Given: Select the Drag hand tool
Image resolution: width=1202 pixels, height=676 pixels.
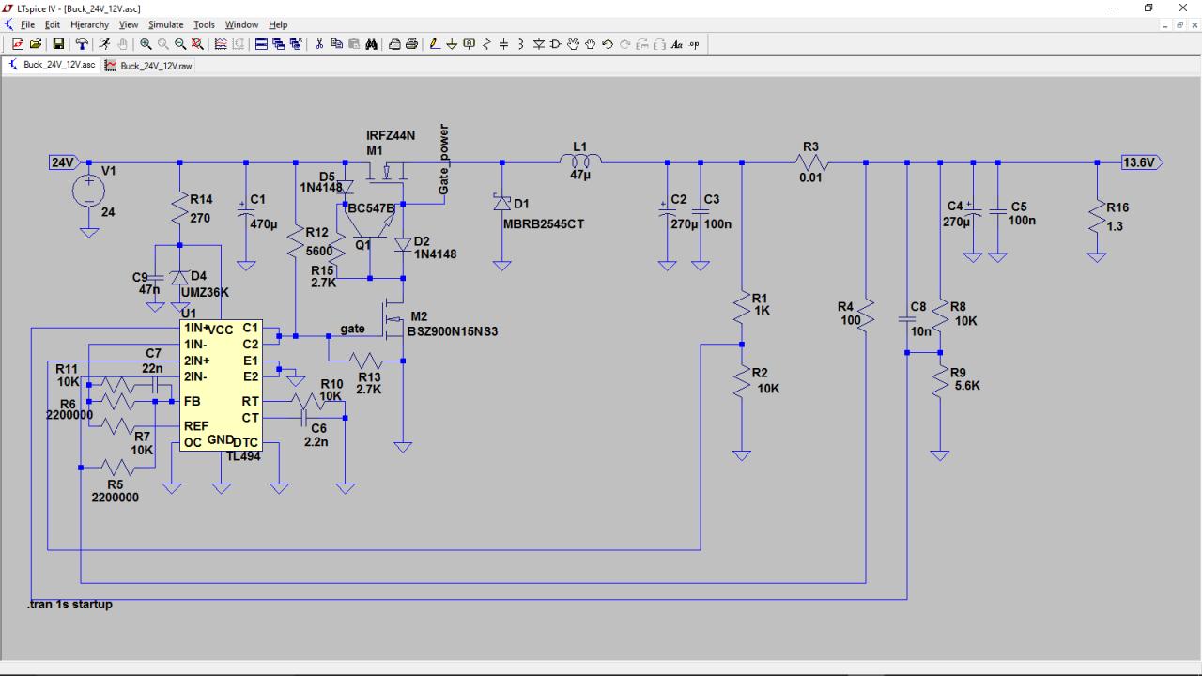Looking at the screenshot, I should 591,44.
